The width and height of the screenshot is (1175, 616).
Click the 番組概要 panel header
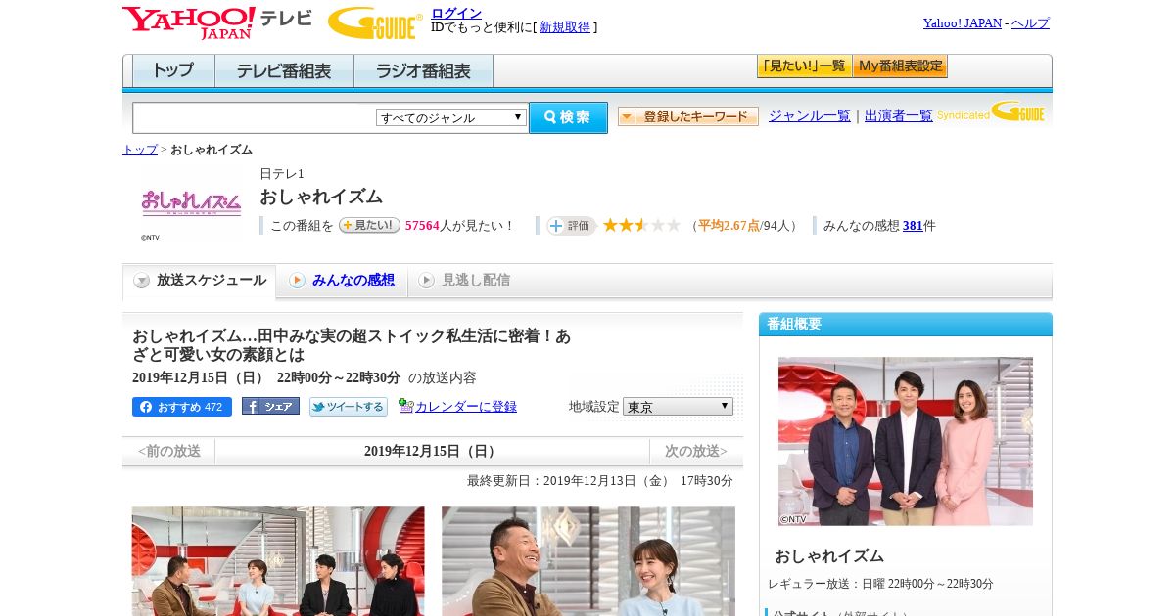coord(906,325)
